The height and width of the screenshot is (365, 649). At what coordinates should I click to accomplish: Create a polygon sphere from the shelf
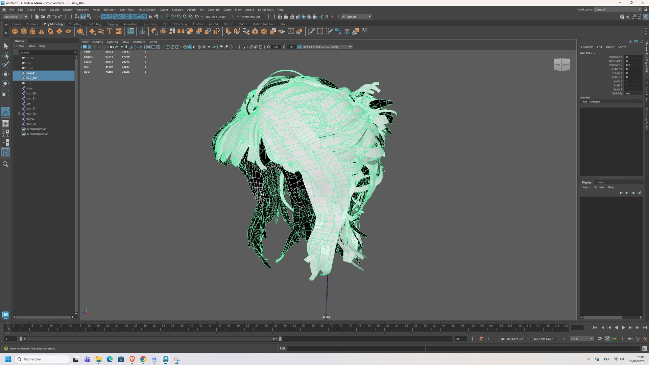tap(15, 31)
